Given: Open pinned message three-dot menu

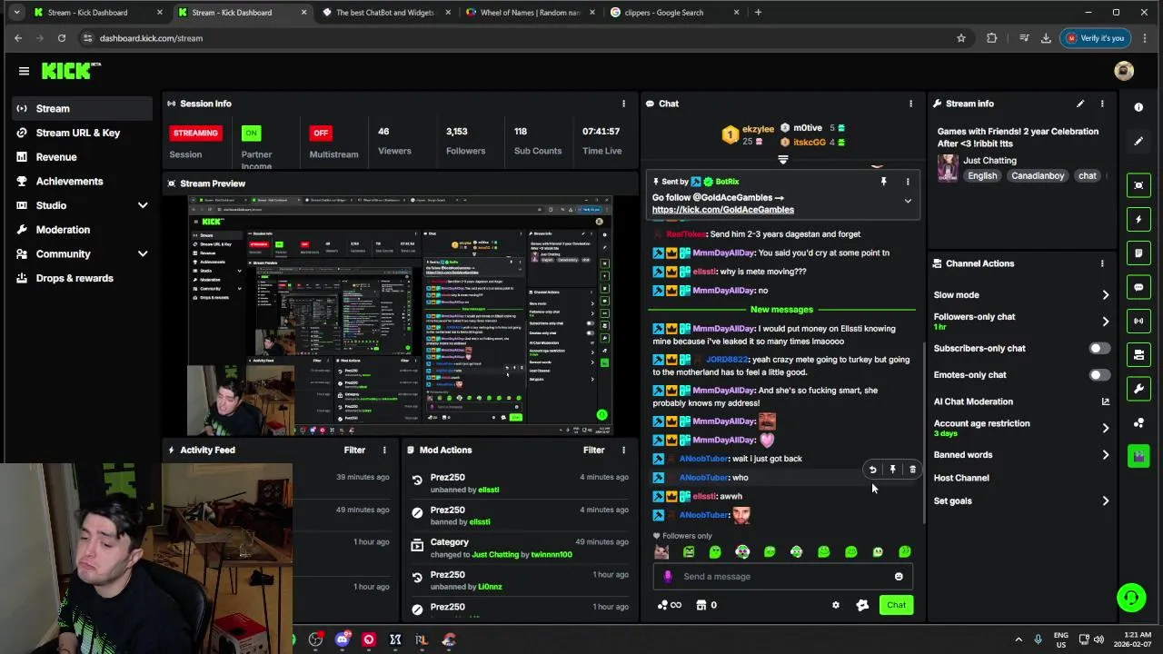Looking at the screenshot, I should coord(907,182).
